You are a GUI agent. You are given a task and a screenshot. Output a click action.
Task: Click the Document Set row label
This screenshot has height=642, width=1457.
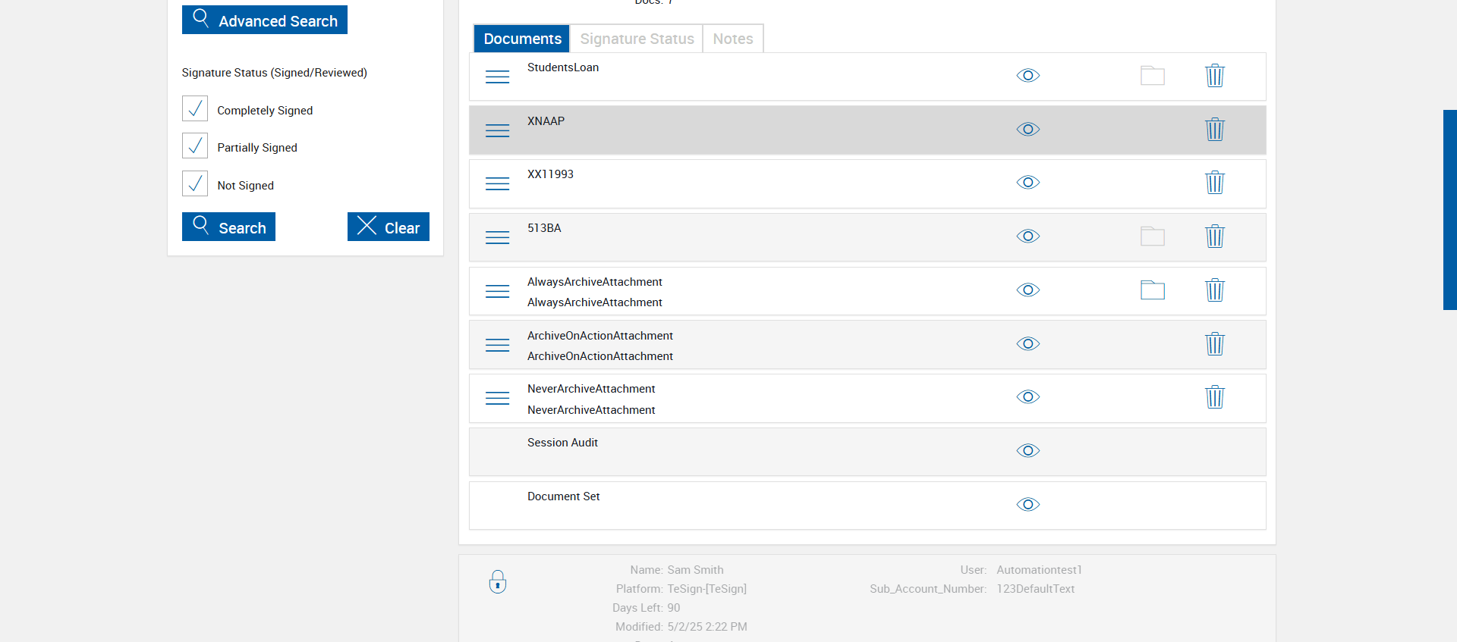tap(564, 496)
